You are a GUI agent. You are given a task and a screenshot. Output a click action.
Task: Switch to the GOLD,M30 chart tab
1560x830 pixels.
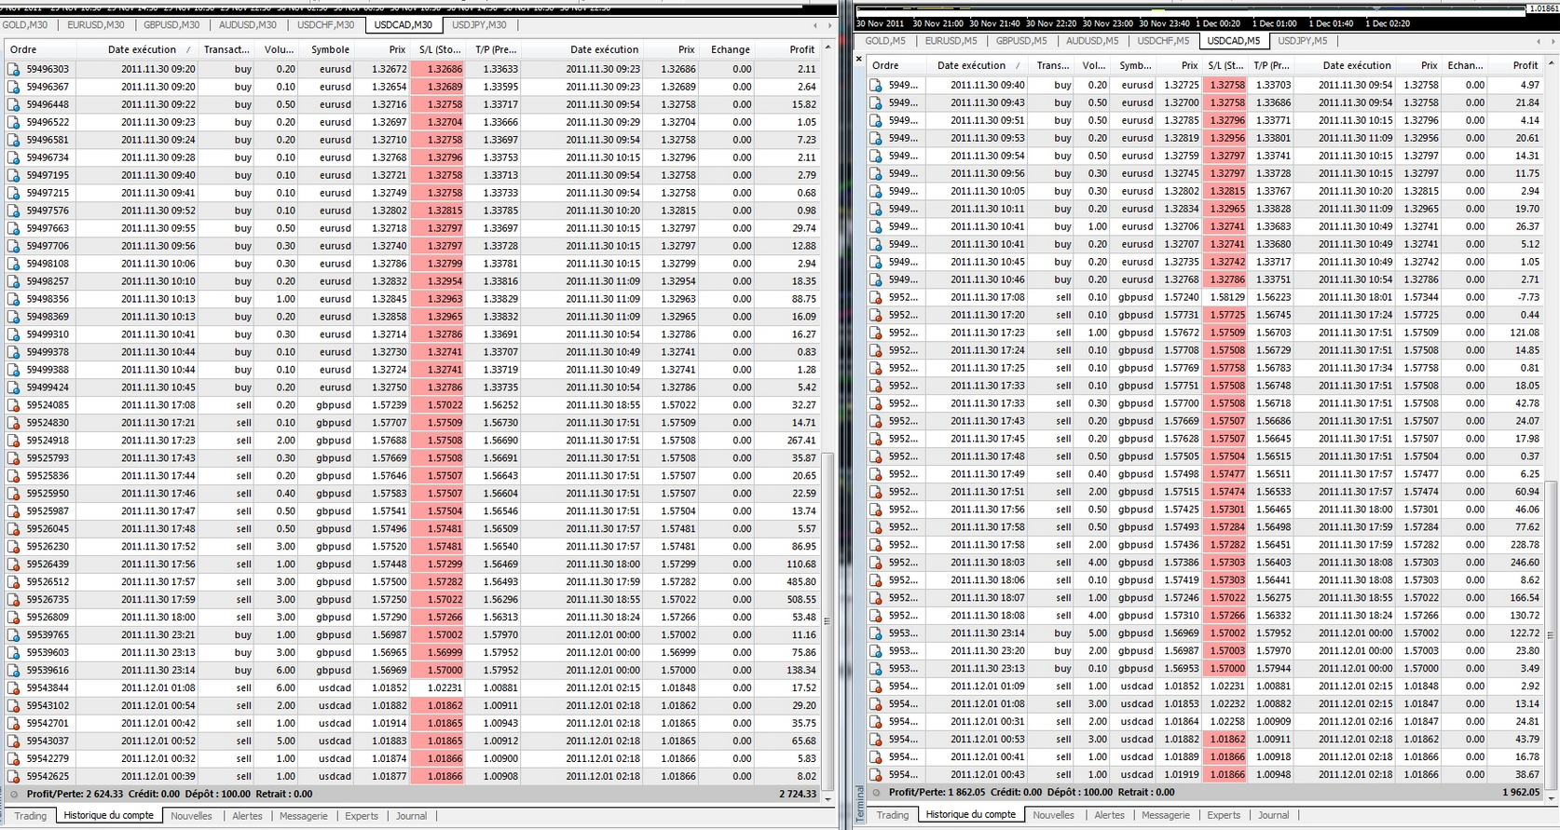click(x=25, y=25)
